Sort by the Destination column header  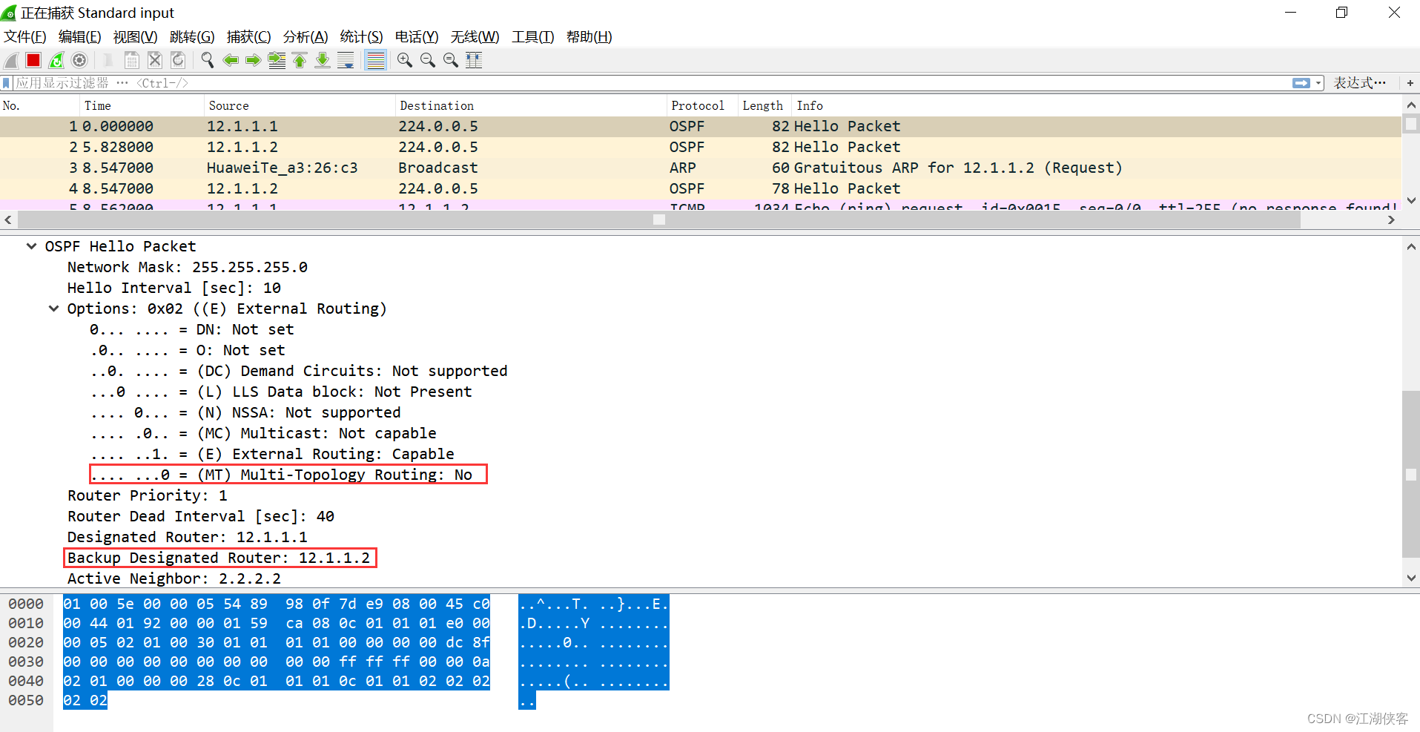click(531, 106)
